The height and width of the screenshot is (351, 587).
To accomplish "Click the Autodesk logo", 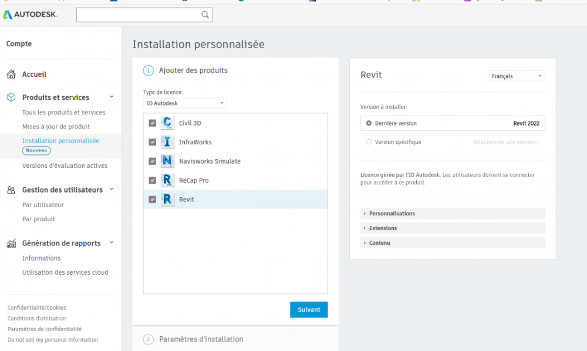I will pyautogui.click(x=31, y=15).
